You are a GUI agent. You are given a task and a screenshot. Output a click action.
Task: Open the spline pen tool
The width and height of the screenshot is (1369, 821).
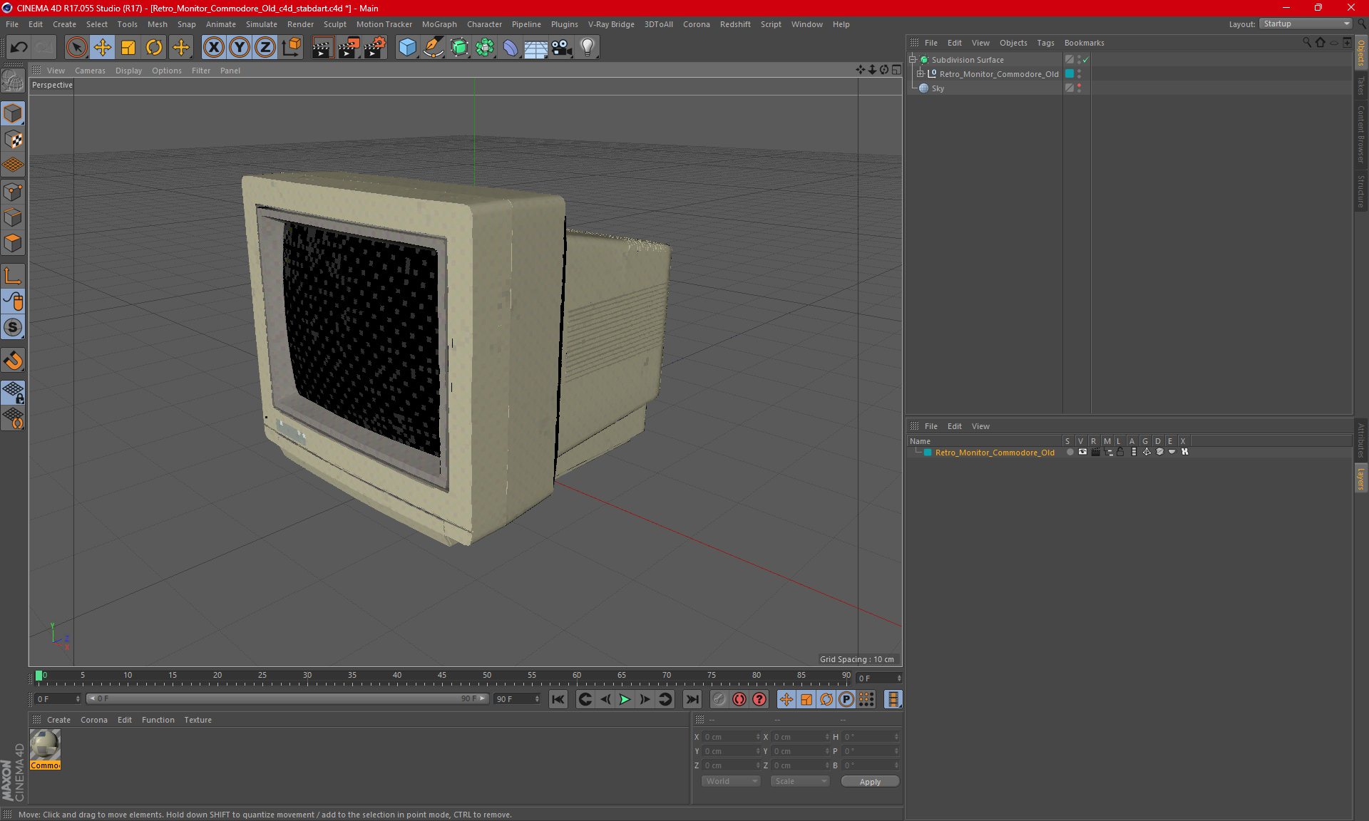point(433,47)
